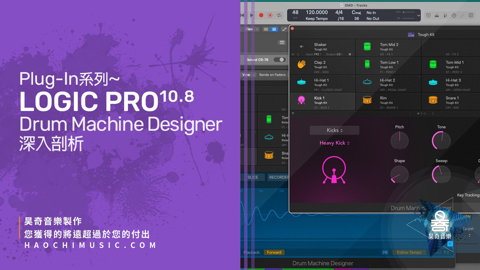Open the Heavy Kick preset dropdown

pyautogui.click(x=334, y=143)
